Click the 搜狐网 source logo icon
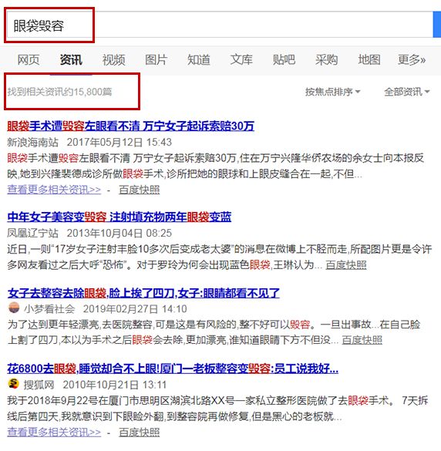Screen dimensions: 441x451 click(14, 384)
